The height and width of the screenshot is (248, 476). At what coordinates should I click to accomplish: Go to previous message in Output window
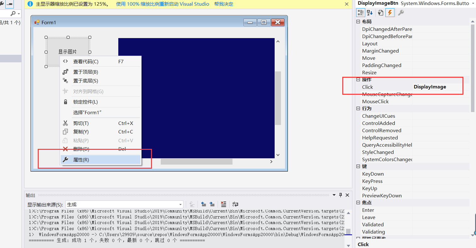[x=204, y=204]
